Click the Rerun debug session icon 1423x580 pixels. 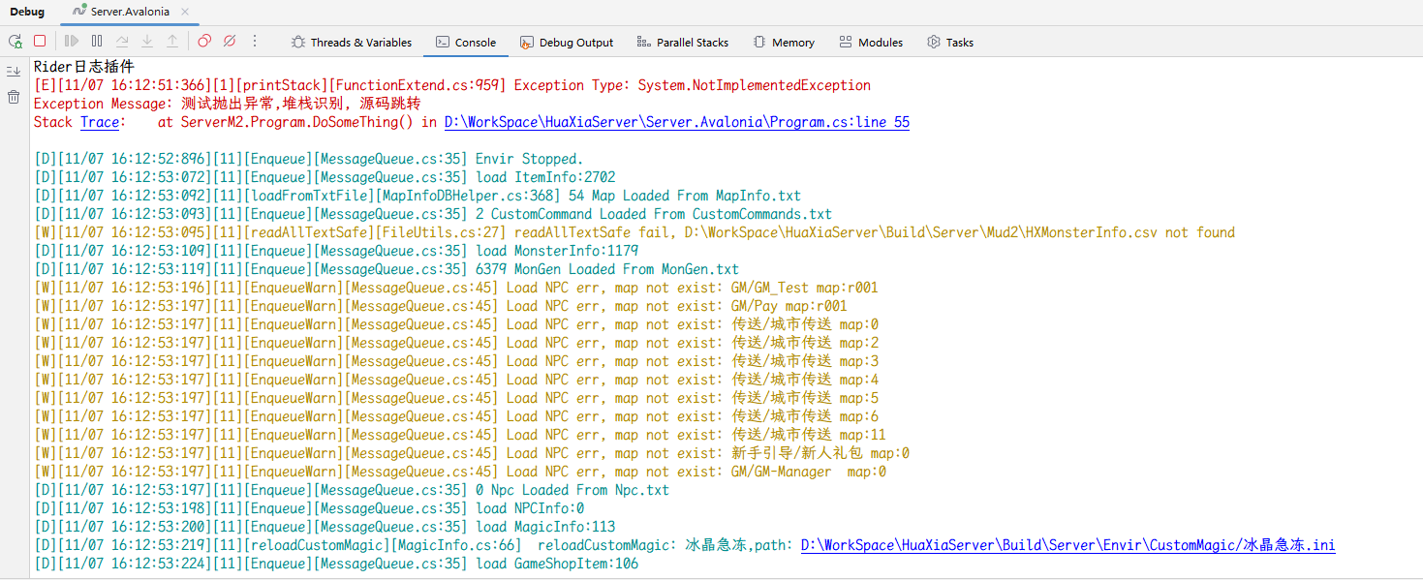tap(15, 42)
